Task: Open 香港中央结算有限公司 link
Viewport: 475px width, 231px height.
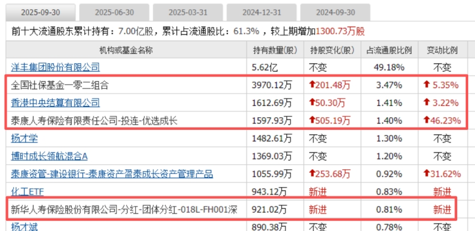Action: tap(56, 103)
